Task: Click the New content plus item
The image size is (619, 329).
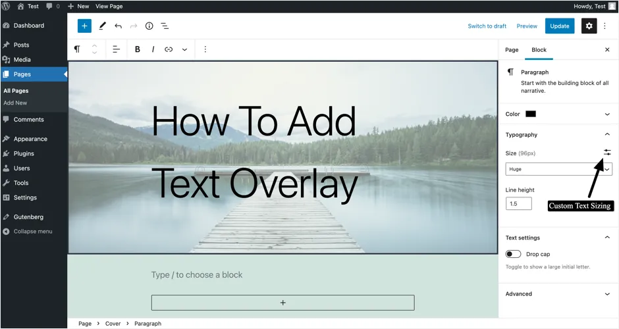Action: point(78,6)
